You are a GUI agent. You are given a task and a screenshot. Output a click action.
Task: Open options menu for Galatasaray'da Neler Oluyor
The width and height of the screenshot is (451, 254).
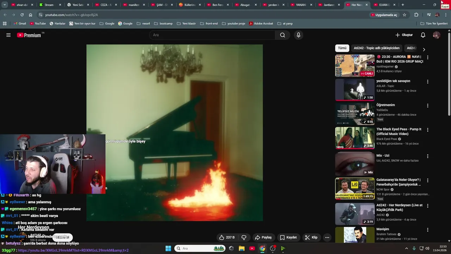point(428,180)
